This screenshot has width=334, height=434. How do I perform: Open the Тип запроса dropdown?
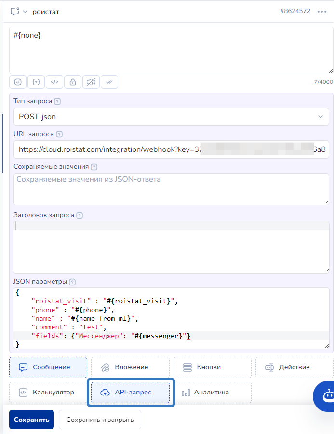pos(171,117)
